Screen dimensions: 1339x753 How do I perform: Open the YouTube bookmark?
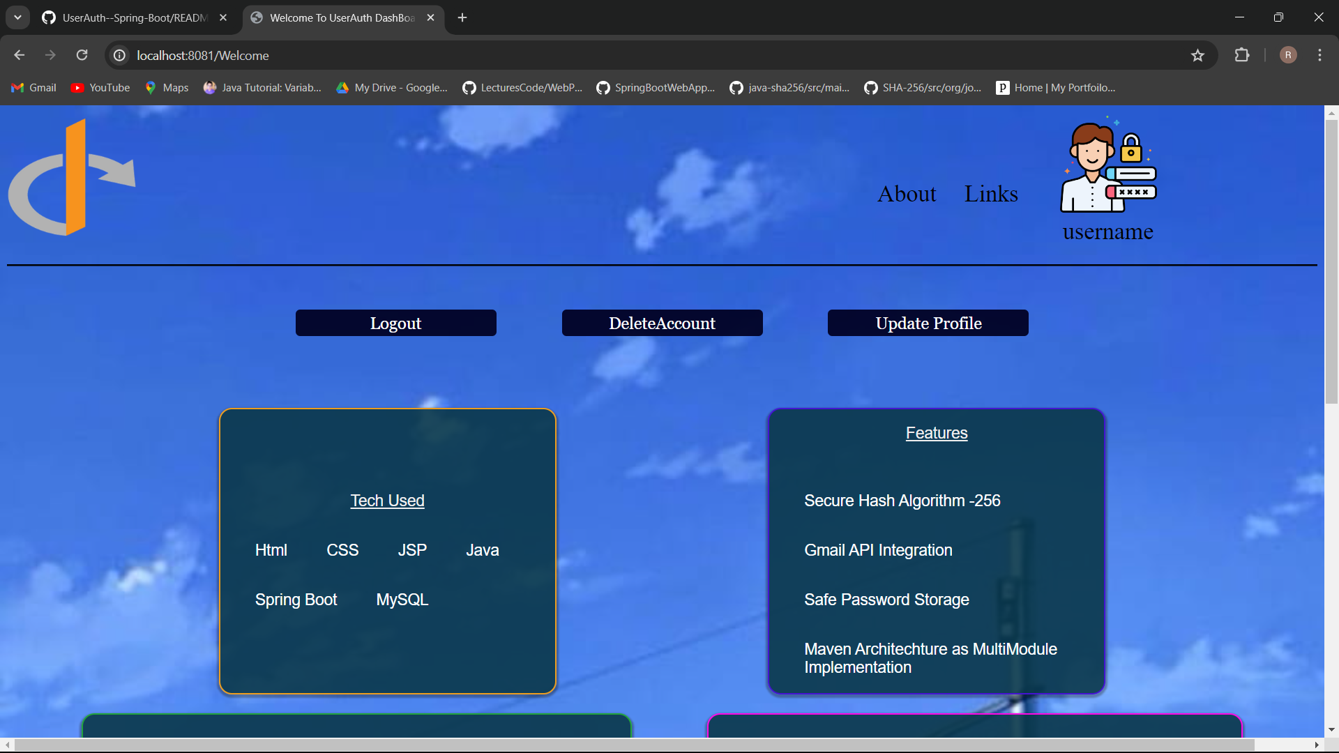[x=101, y=88]
